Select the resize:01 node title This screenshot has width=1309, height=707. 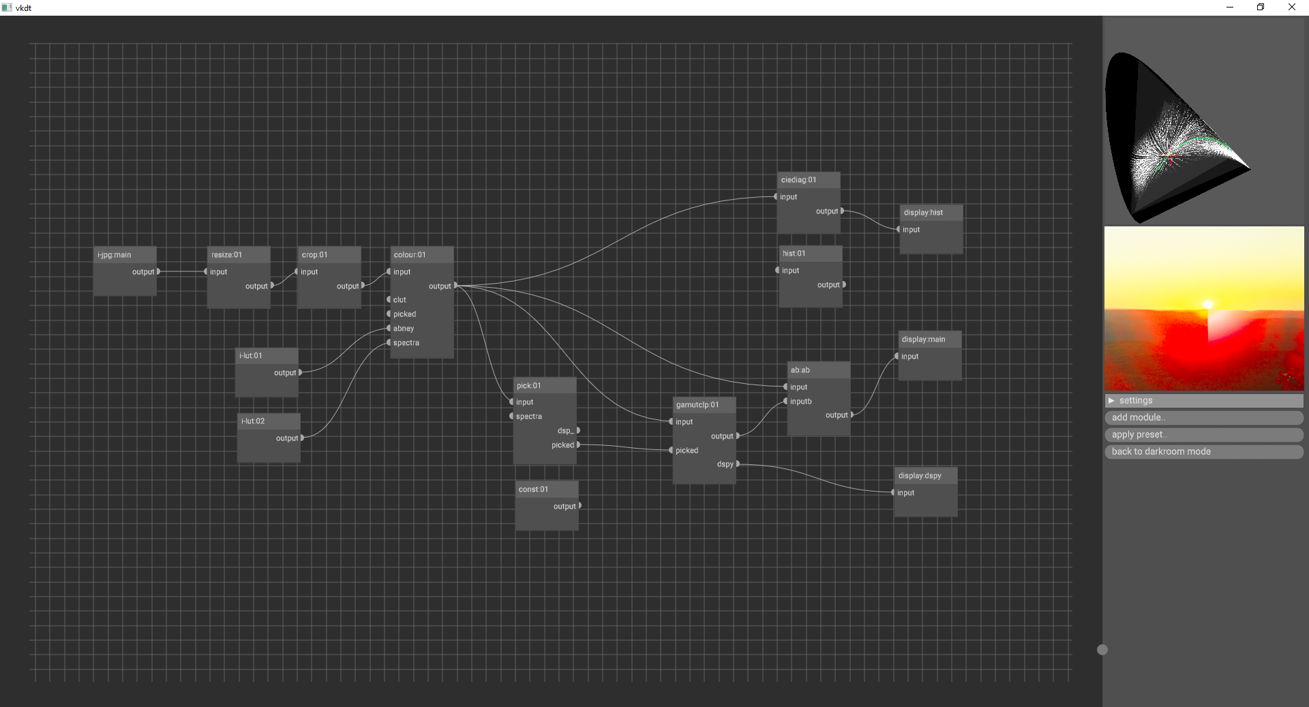click(x=239, y=255)
